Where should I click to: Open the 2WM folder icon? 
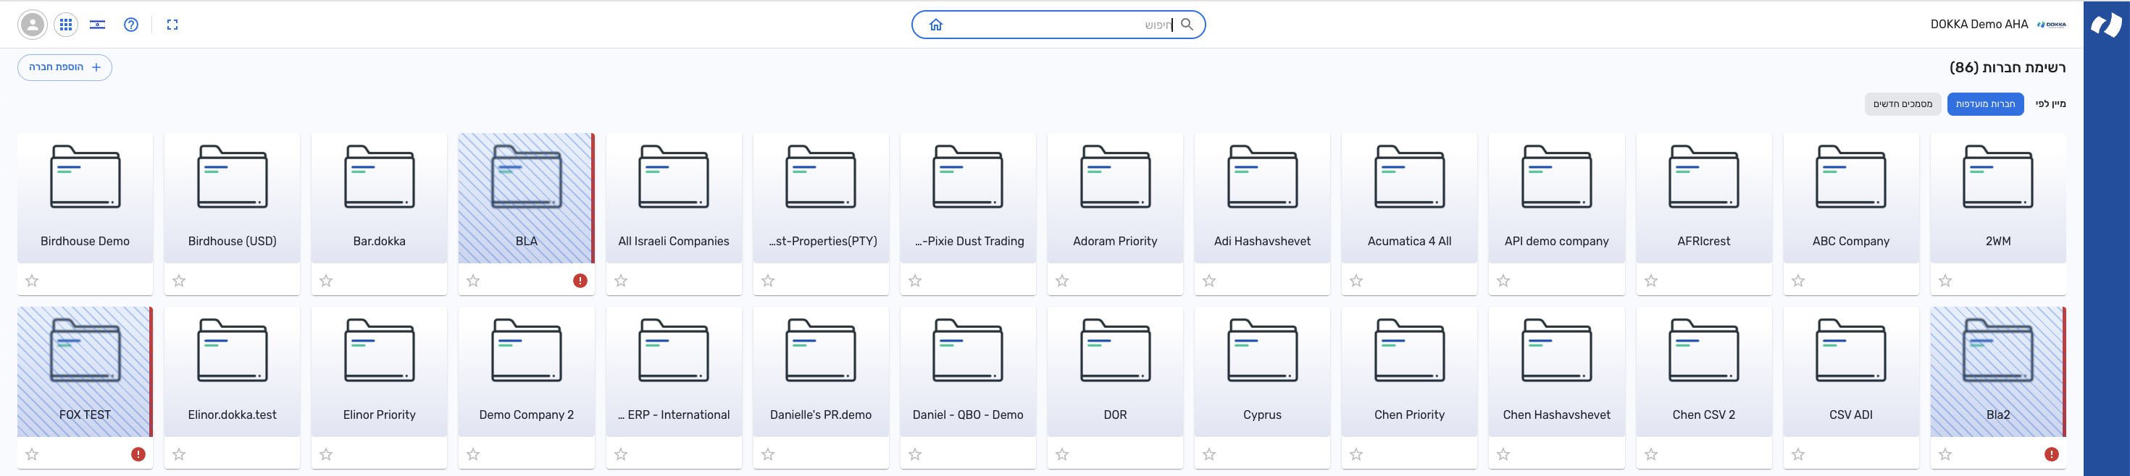pos(1999,177)
